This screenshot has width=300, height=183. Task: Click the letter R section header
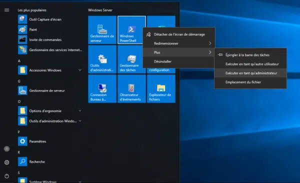[x=19, y=152]
